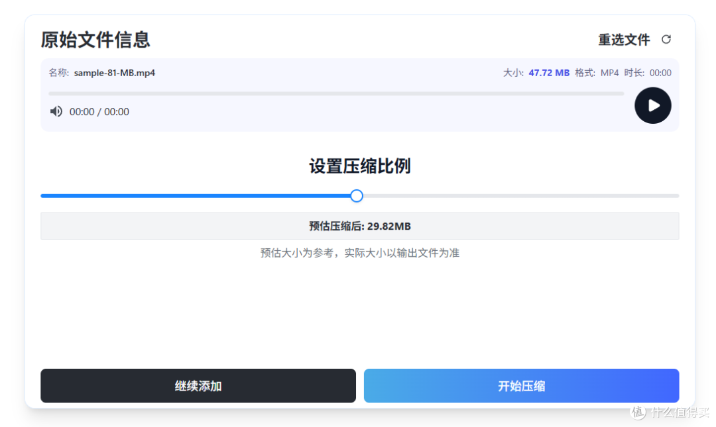Screen dimensions: 716x427
Task: Click the 预估压缩后: 29.82MB box
Action: coord(360,226)
